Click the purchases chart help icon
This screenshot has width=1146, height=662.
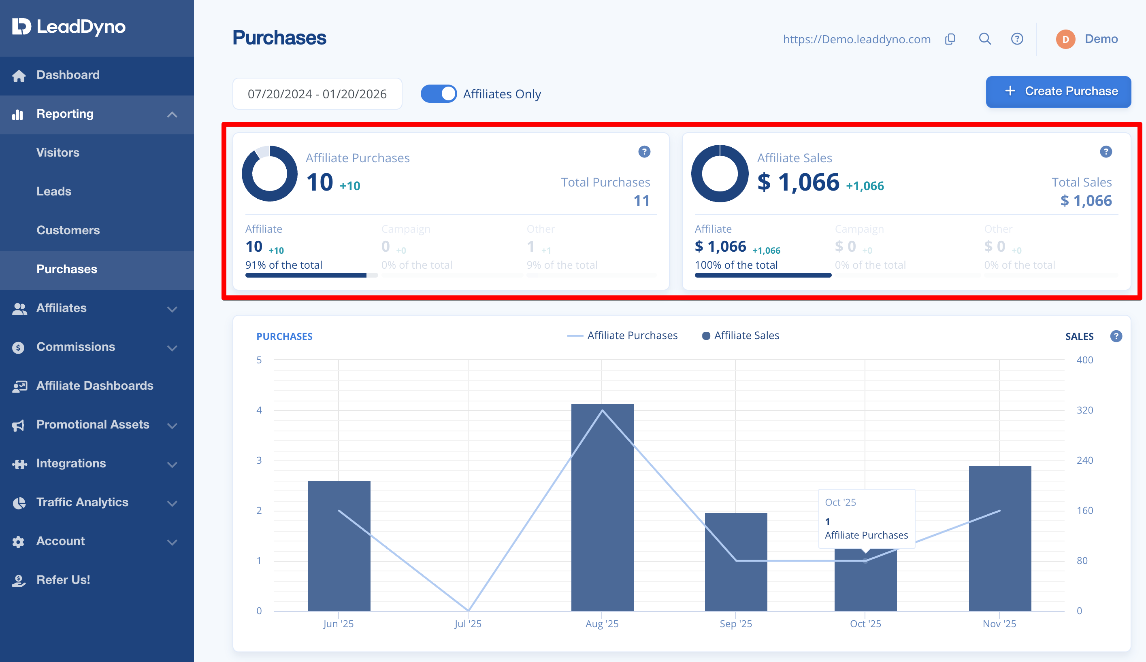click(1116, 336)
